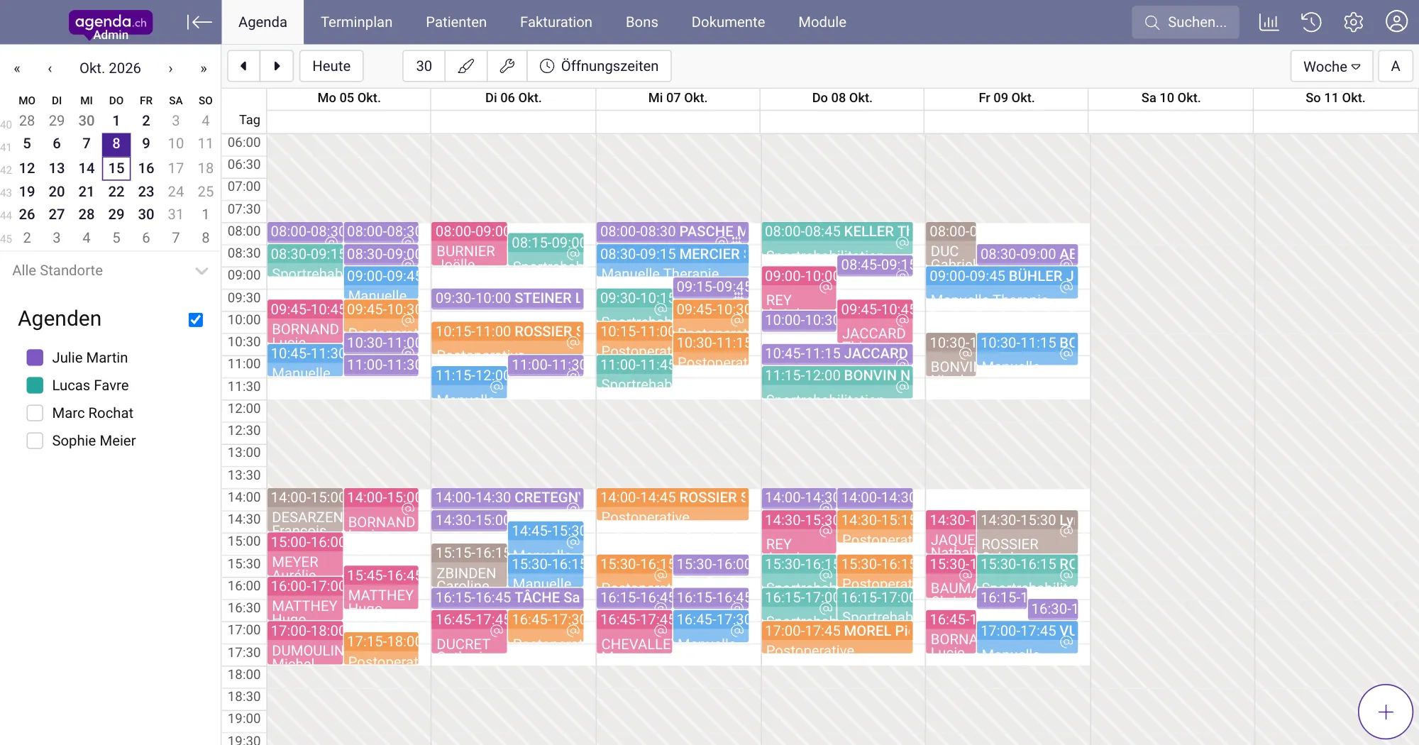1419x745 pixels.
Task: Go to next month in mini calendar
Action: tap(170, 69)
